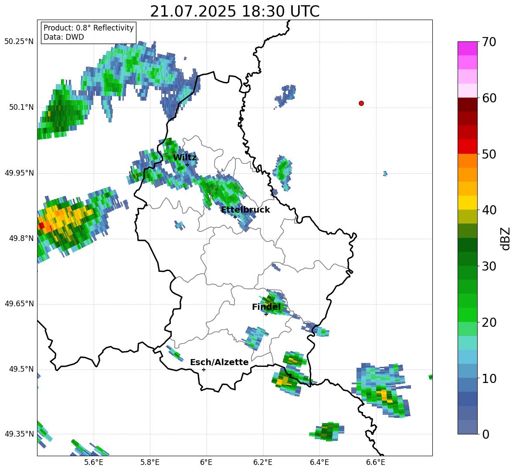Viewport: 516px width, 471px height.
Task: Click the "Data: DWD" text
Action: pyautogui.click(x=64, y=37)
